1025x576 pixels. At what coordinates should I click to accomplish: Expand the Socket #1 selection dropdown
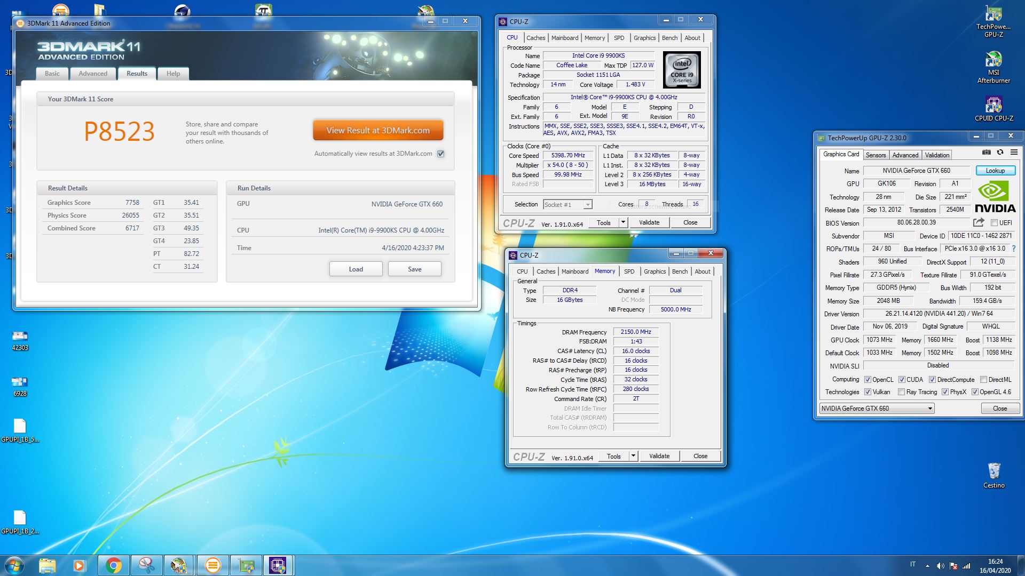(587, 205)
